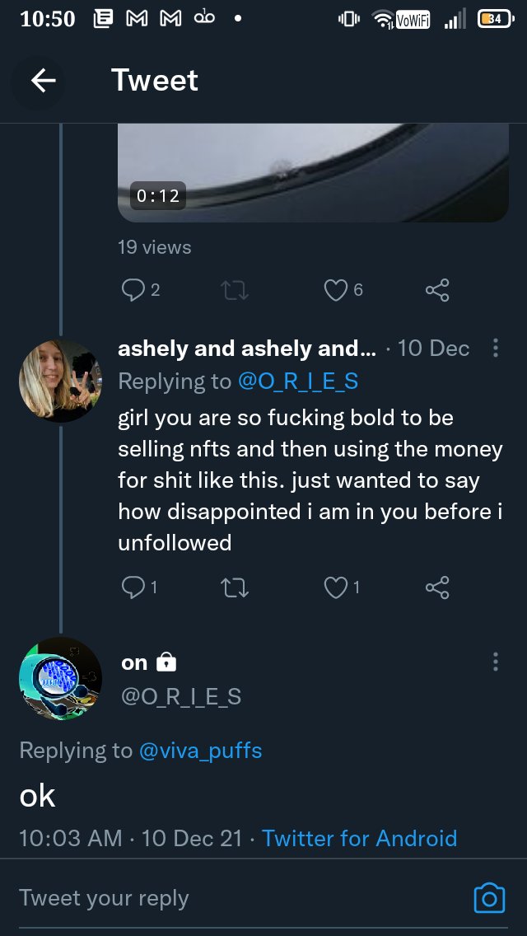This screenshot has height=936, width=527.
Task: Open ashely and ashely display name
Action: [x=247, y=349]
